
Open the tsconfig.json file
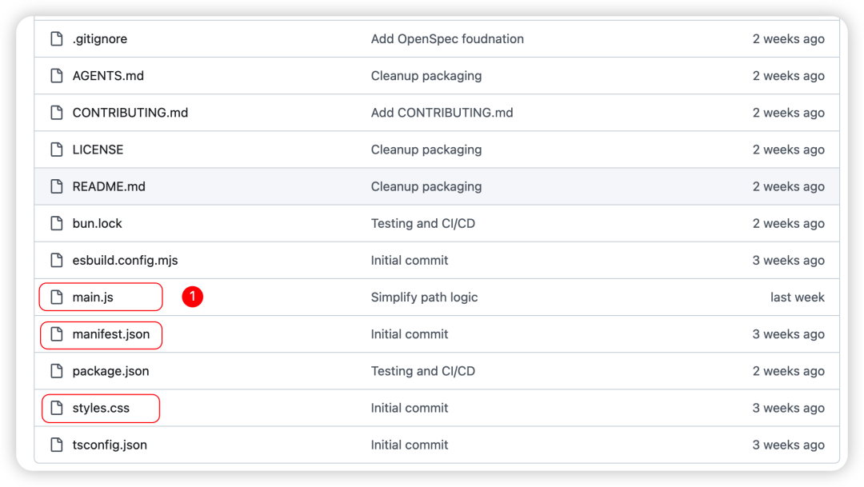coord(110,445)
